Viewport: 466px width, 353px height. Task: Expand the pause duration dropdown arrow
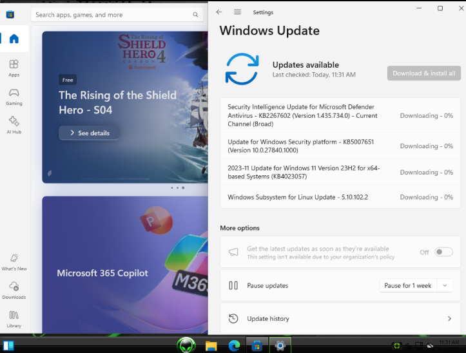445,285
